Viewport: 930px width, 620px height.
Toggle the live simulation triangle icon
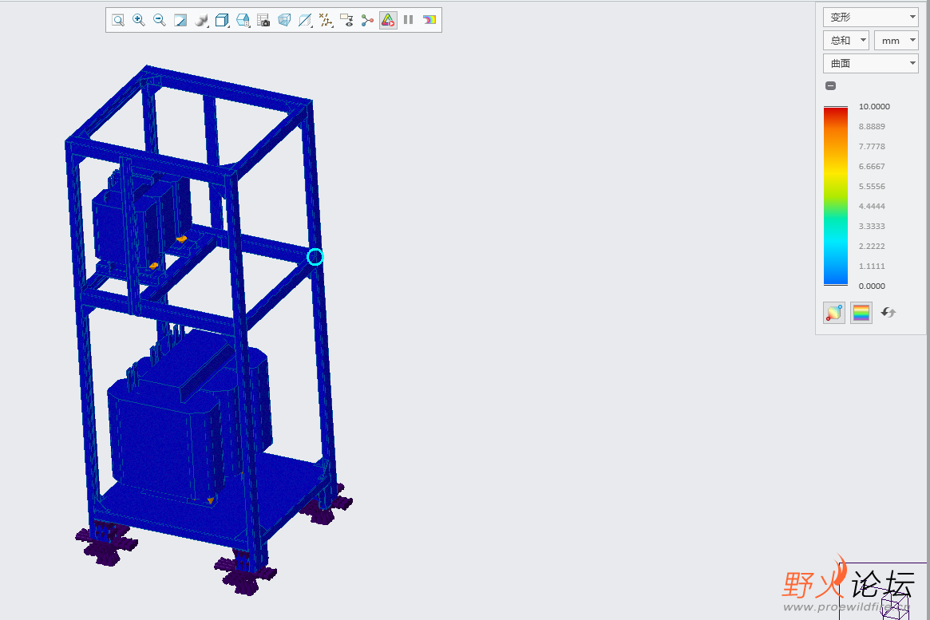[x=388, y=20]
